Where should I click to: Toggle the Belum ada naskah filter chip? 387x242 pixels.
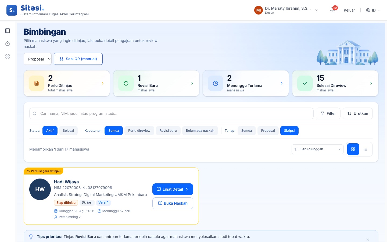[x=200, y=131]
